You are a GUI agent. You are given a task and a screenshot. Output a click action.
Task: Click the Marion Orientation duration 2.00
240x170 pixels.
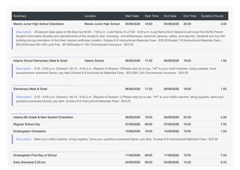pos(223,24)
